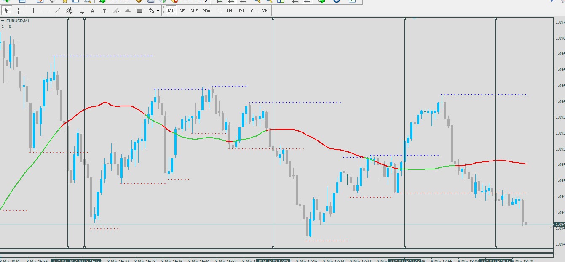Click the dark current-price label on scale
The width and height of the screenshot is (565, 262).
(560, 225)
